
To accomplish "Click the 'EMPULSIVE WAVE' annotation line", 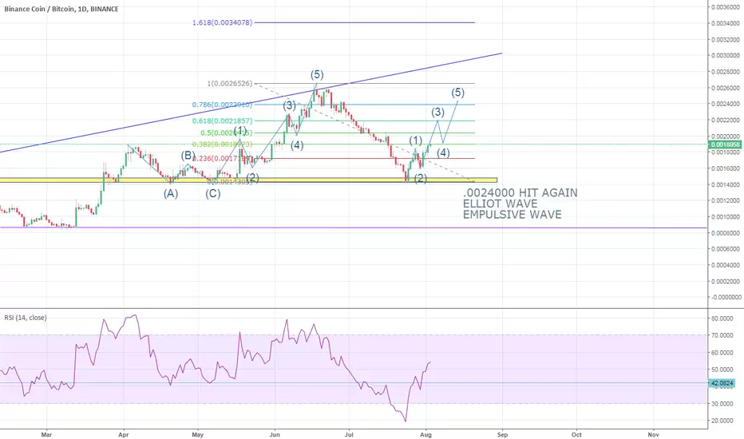I will coord(512,215).
